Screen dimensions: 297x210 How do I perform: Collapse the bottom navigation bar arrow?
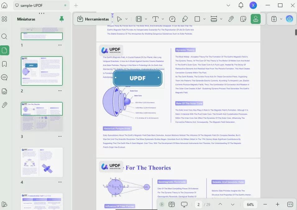tap(162, 204)
